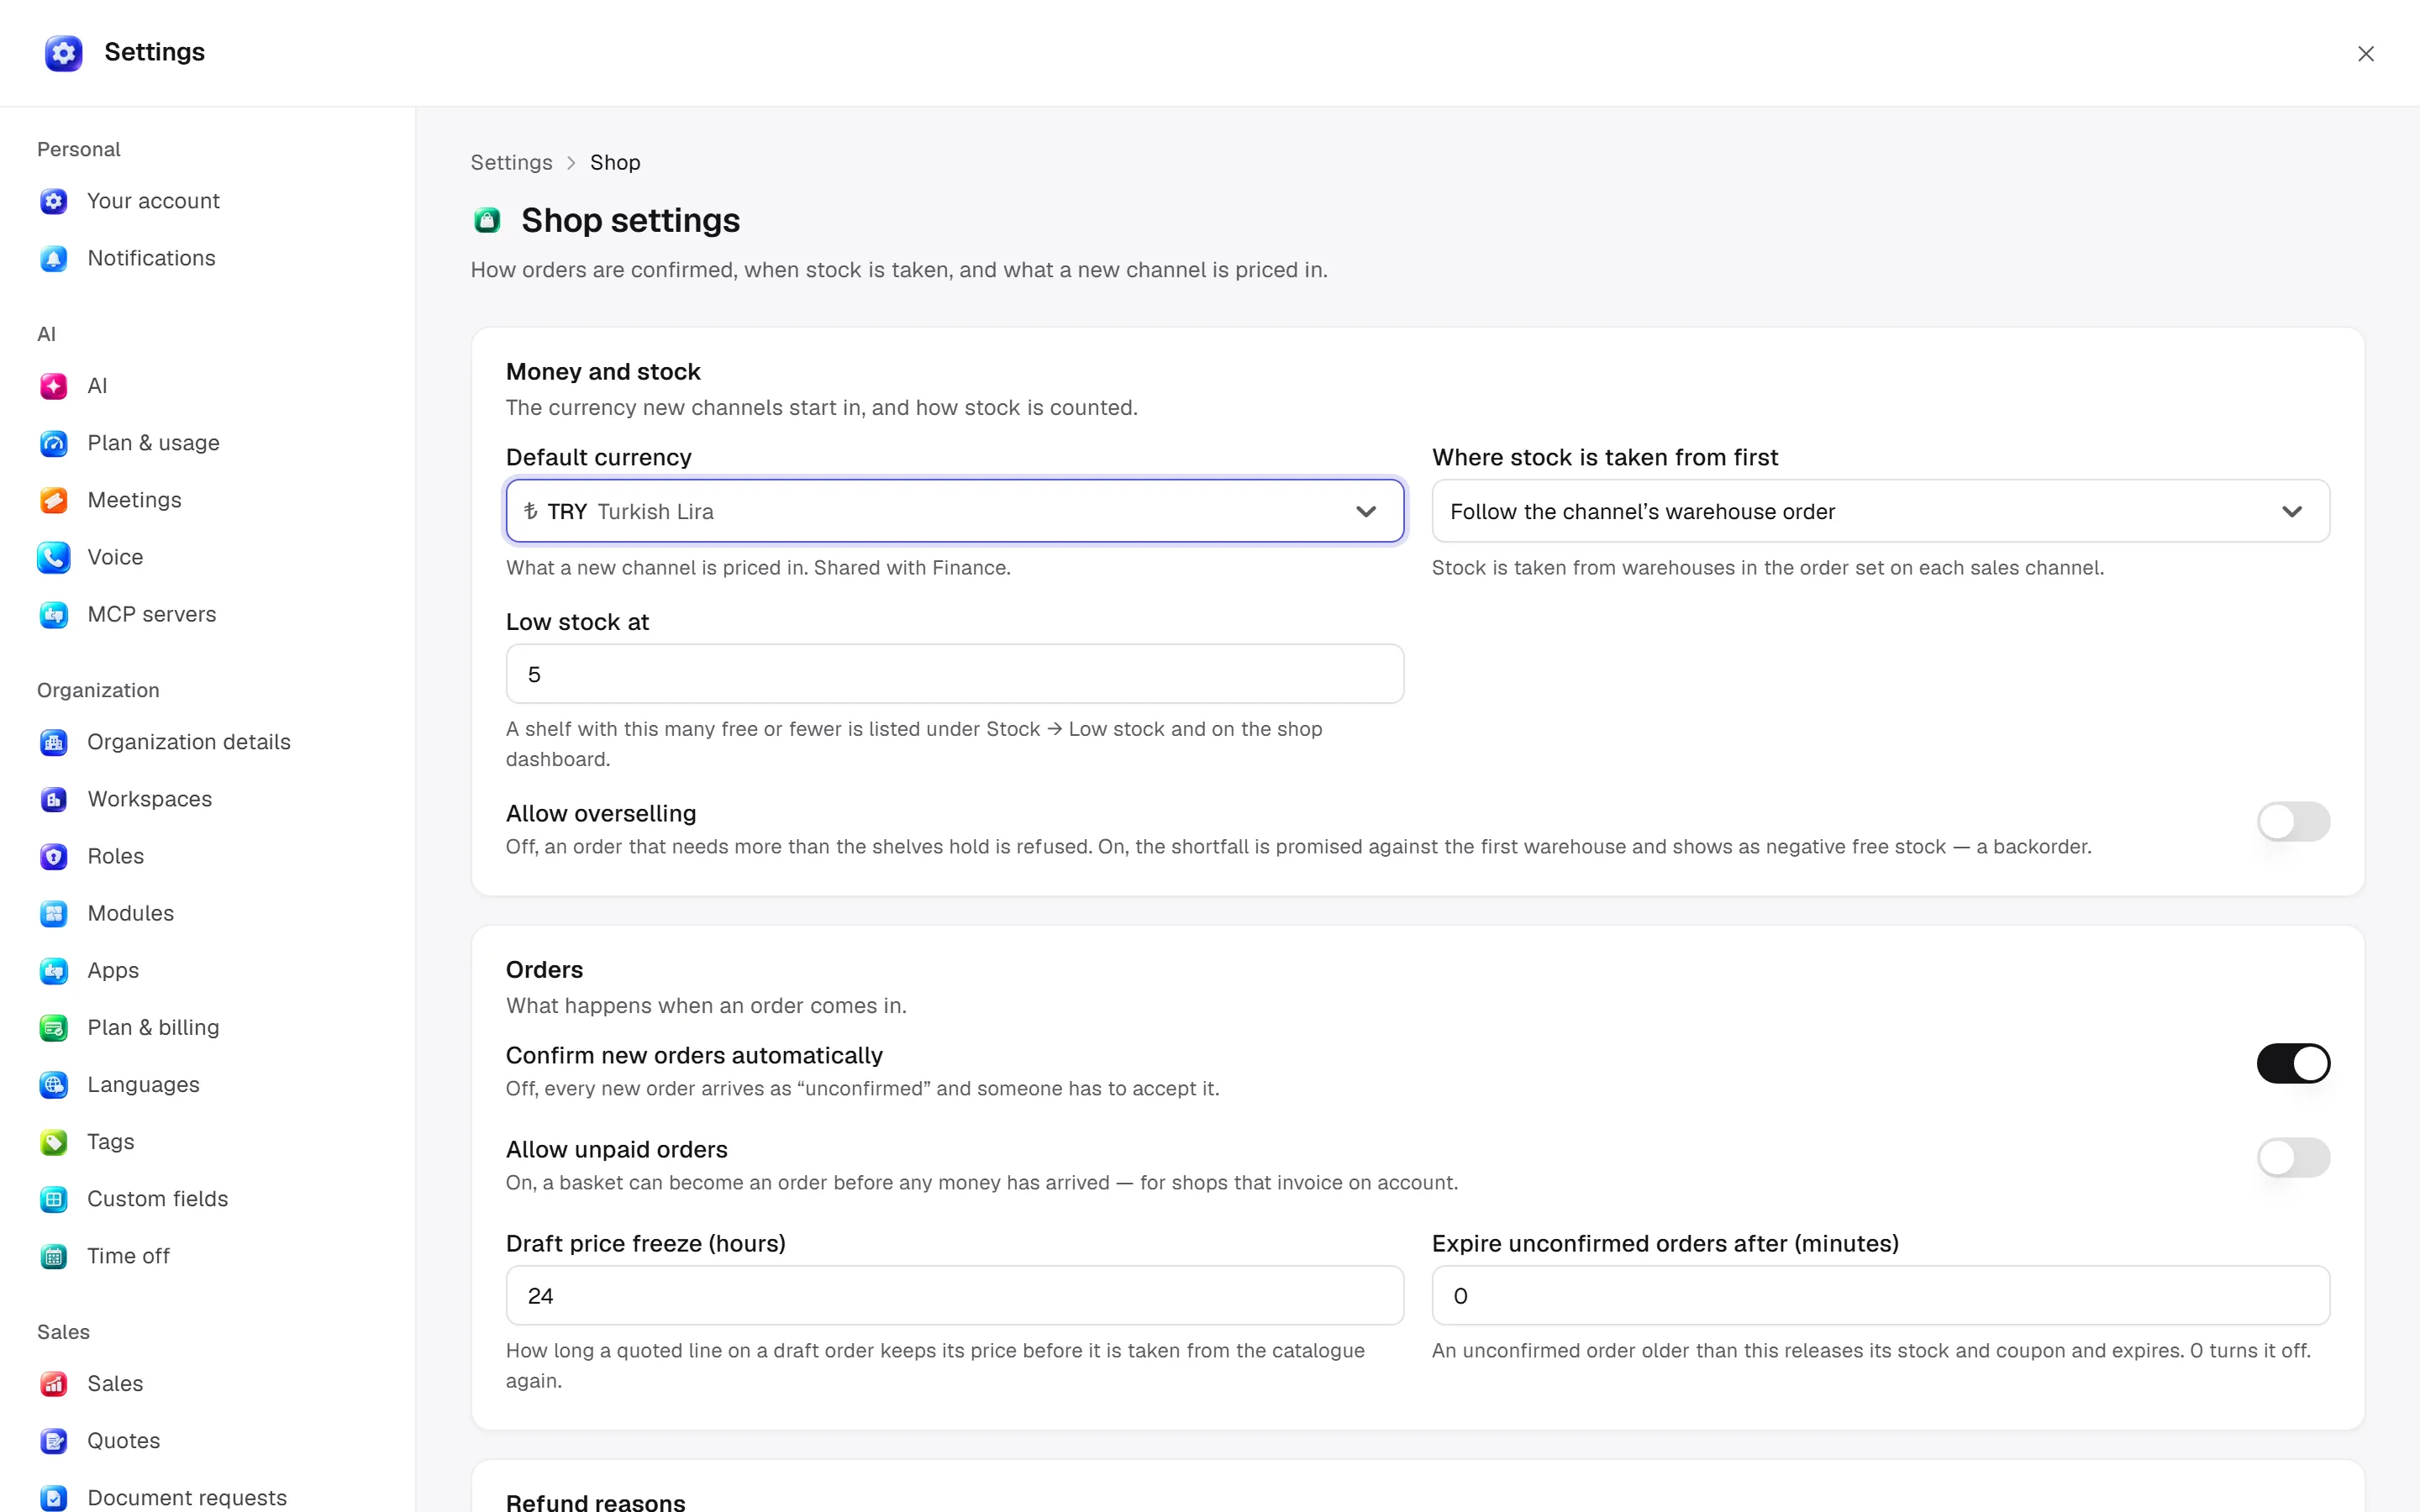This screenshot has height=1512, width=2420.
Task: Click the Quotes document icon
Action: coord(54,1440)
